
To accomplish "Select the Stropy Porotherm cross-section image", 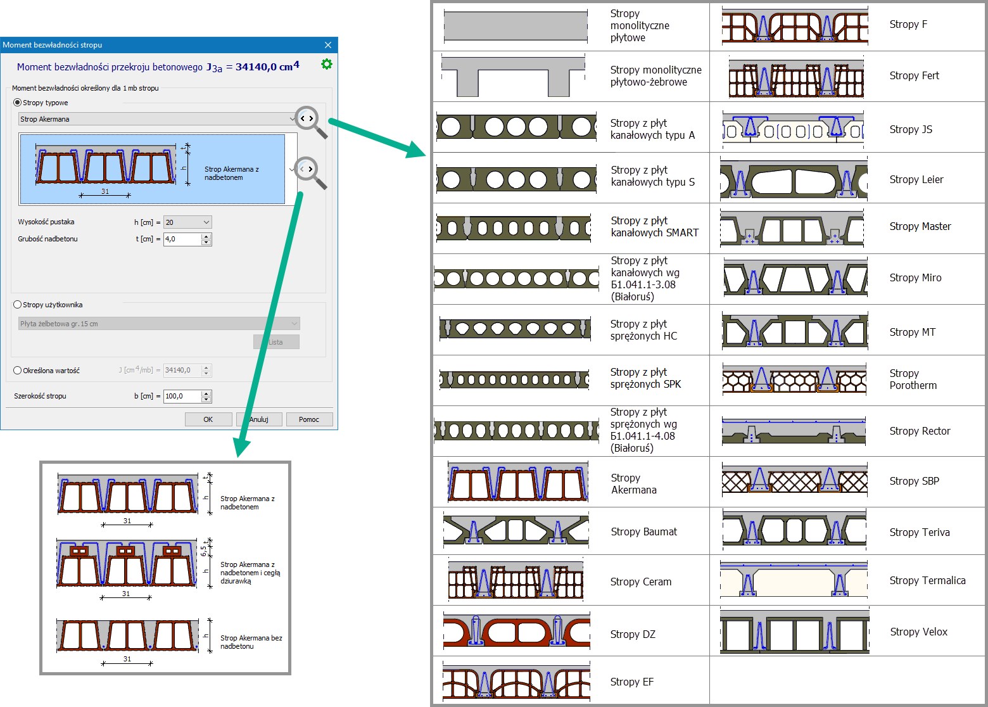I will [x=794, y=379].
